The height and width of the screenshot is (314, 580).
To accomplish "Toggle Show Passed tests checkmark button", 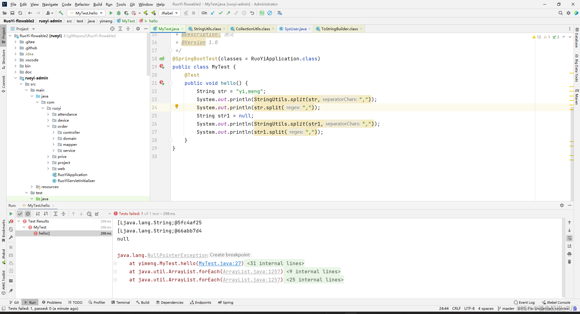I will [20, 214].
